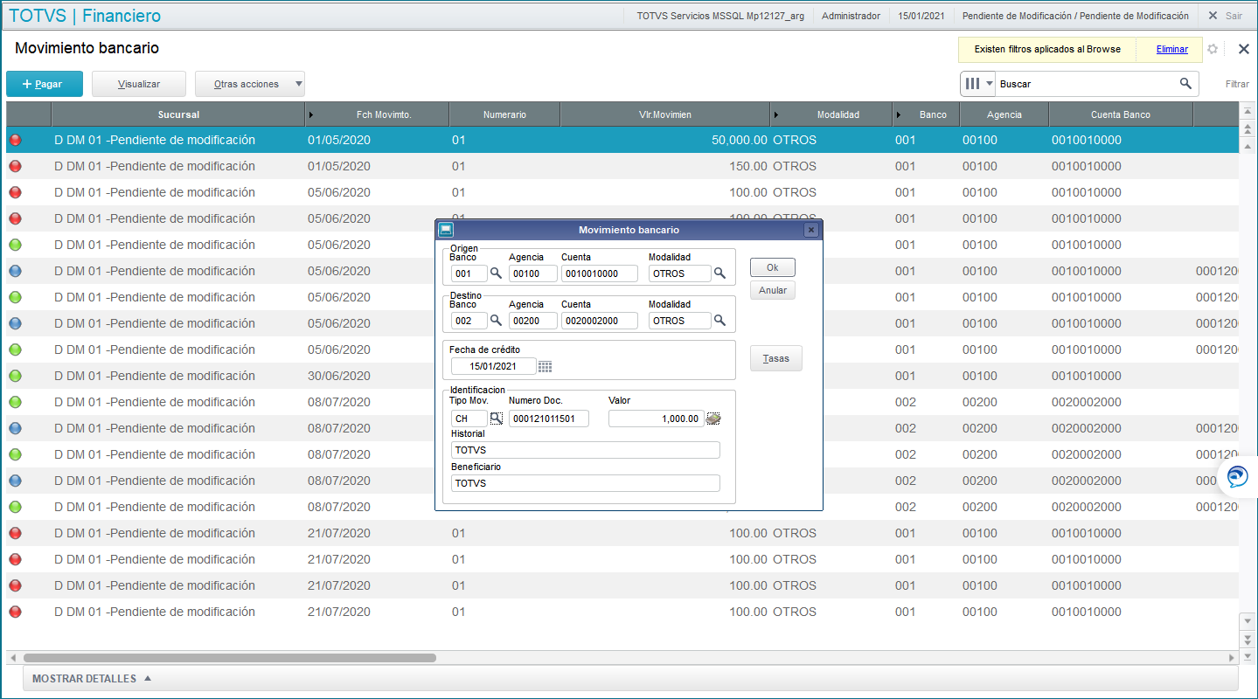Click left arrow of browse horizontal scrollbar
This screenshot has height=699, width=1258.
[x=12, y=657]
